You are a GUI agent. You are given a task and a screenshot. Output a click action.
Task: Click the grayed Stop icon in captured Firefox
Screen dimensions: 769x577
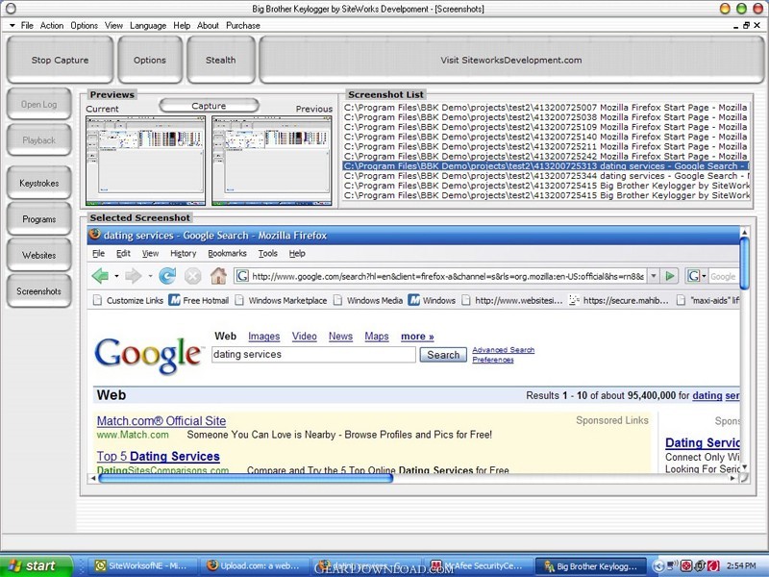(x=193, y=276)
